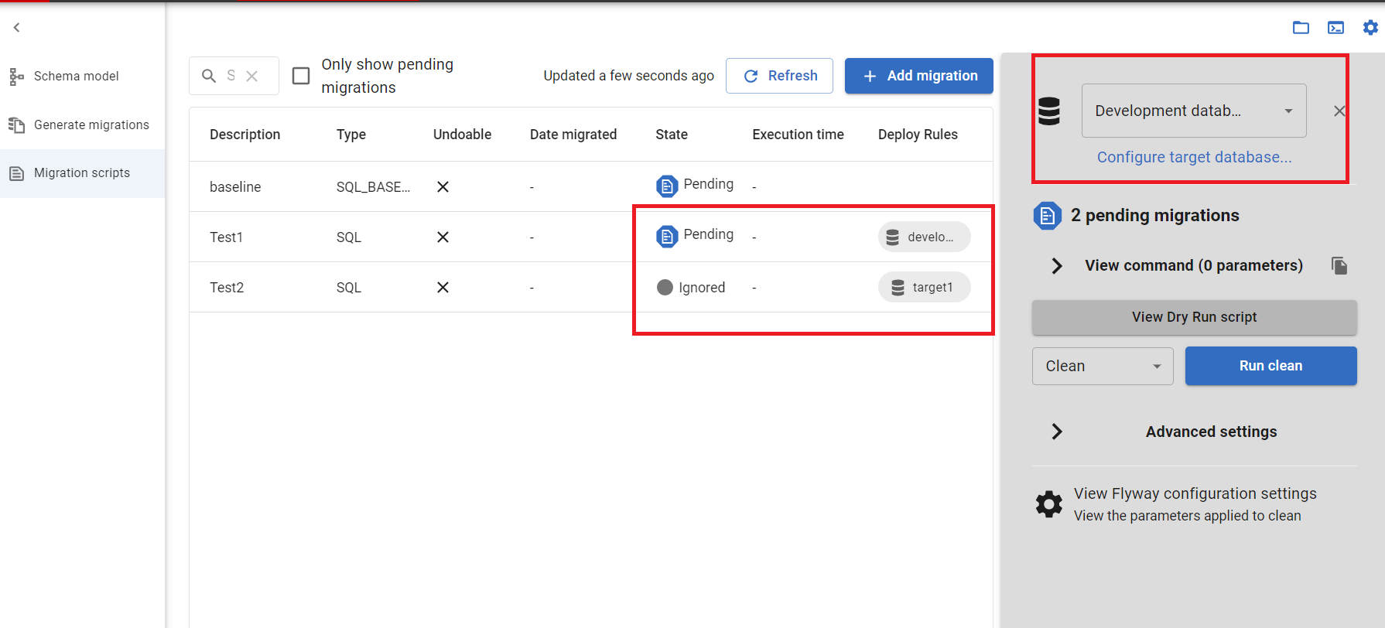Select the target1 deploy rule chip

click(x=924, y=287)
